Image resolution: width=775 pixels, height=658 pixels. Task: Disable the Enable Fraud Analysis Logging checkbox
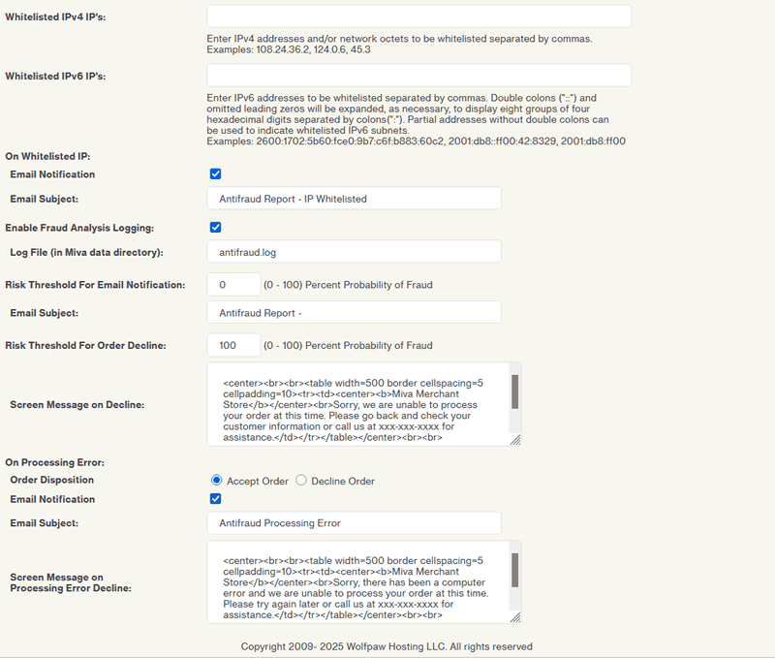click(216, 228)
